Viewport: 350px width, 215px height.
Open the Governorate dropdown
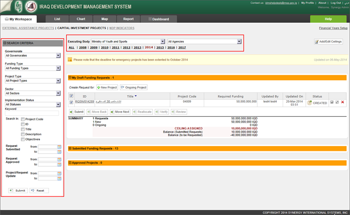click(x=33, y=55)
